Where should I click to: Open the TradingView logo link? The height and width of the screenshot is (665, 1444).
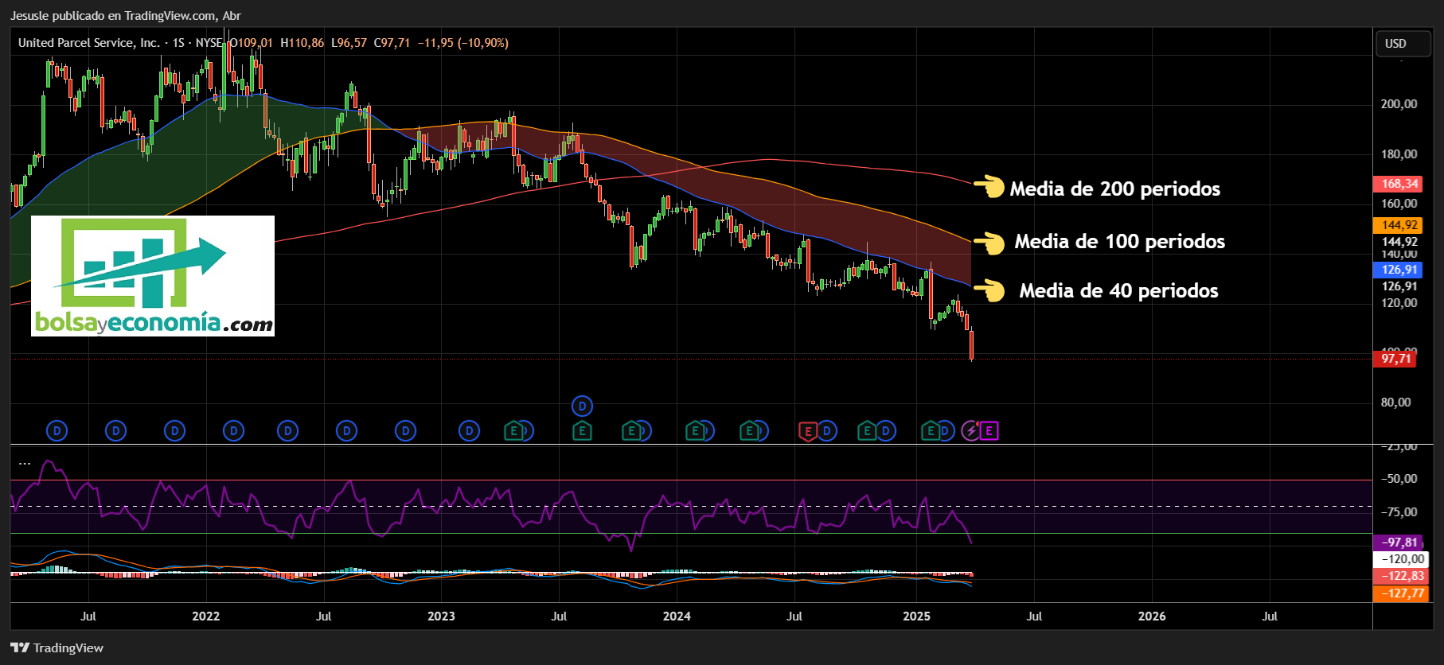pyautogui.click(x=57, y=647)
